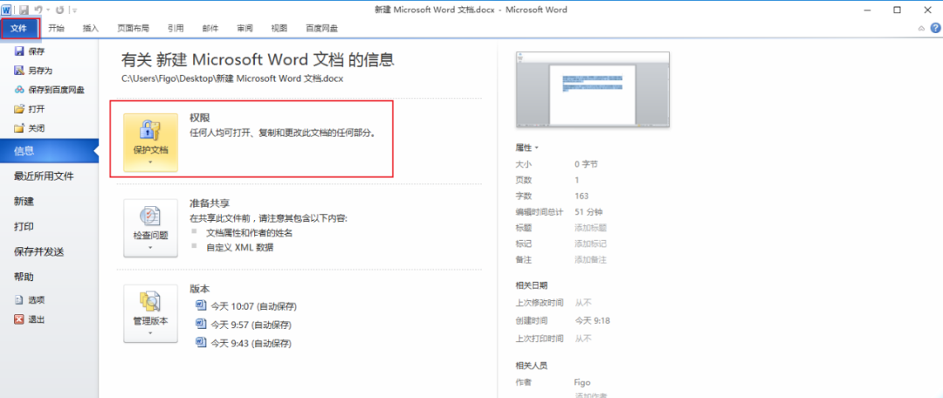The image size is (943, 398).
Task: Click the red 退出 (Exit) icon
Action: point(18,319)
